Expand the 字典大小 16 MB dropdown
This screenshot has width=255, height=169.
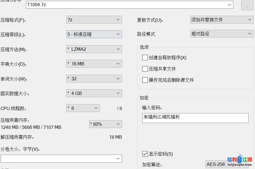94,64
